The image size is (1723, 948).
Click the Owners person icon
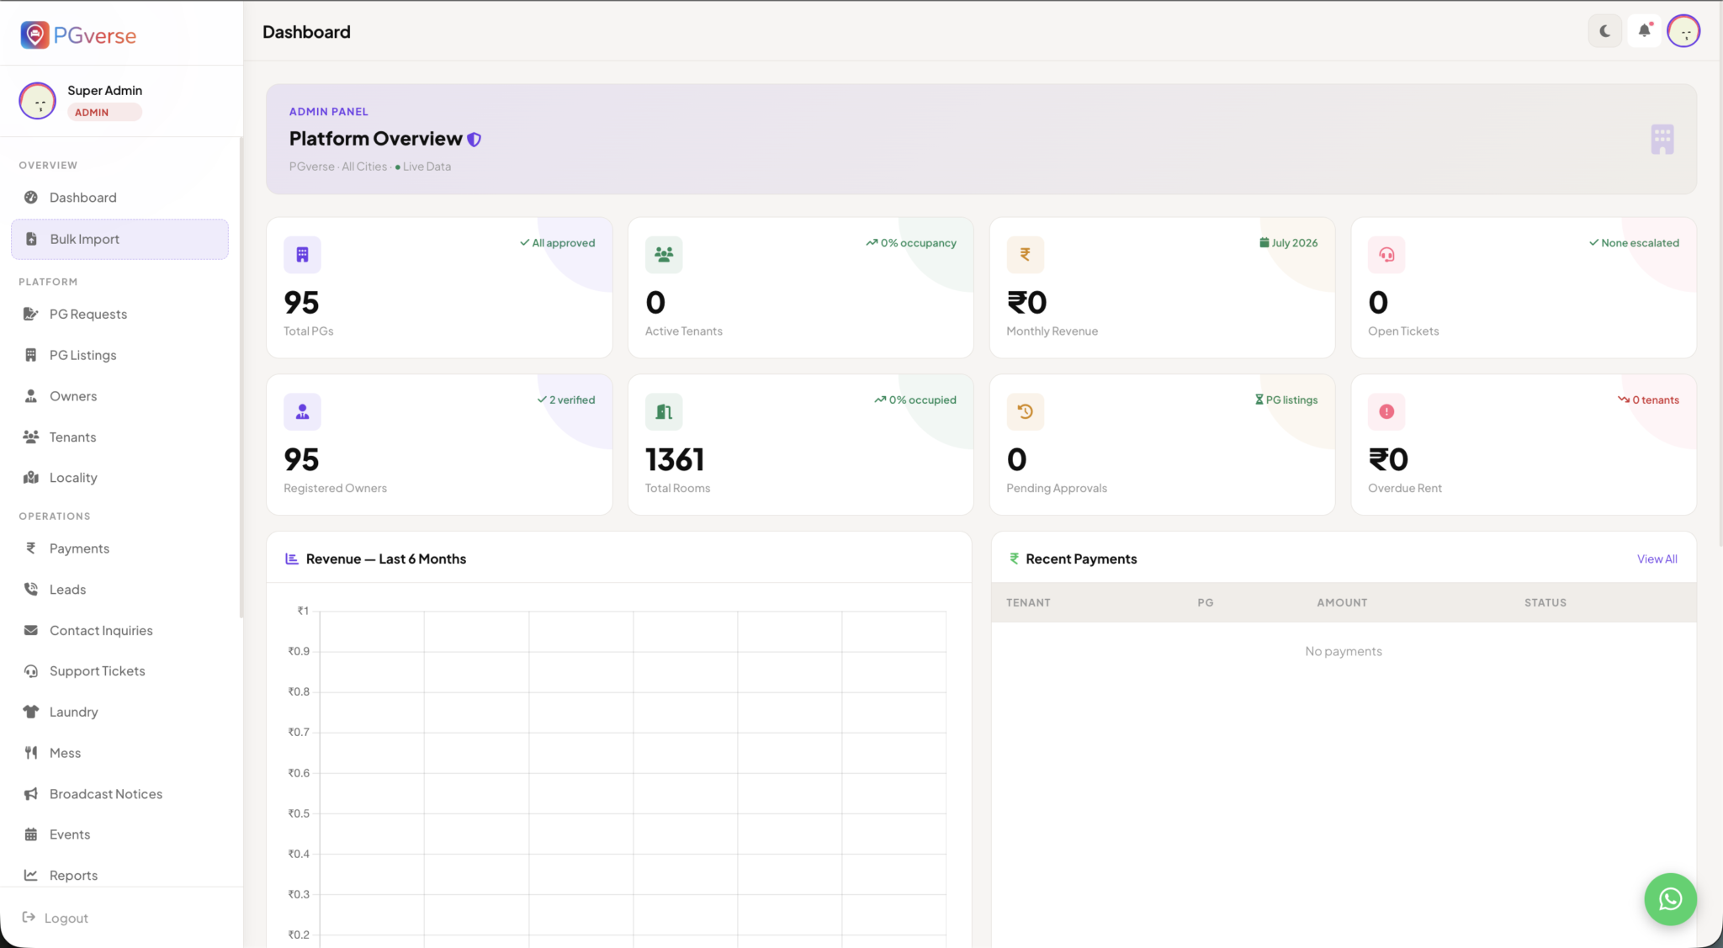31,396
